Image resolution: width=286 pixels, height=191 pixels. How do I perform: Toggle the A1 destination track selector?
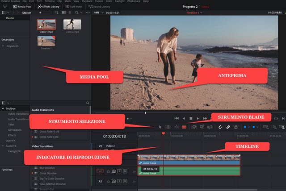click(x=100, y=171)
